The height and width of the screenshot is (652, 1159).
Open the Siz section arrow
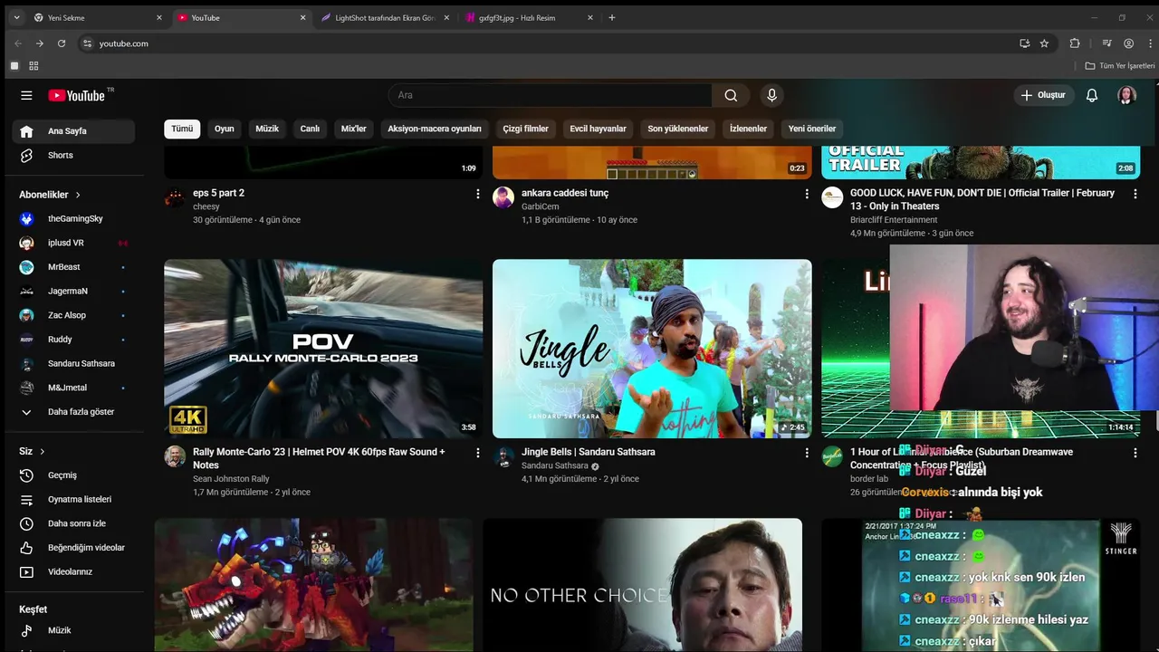(42, 451)
